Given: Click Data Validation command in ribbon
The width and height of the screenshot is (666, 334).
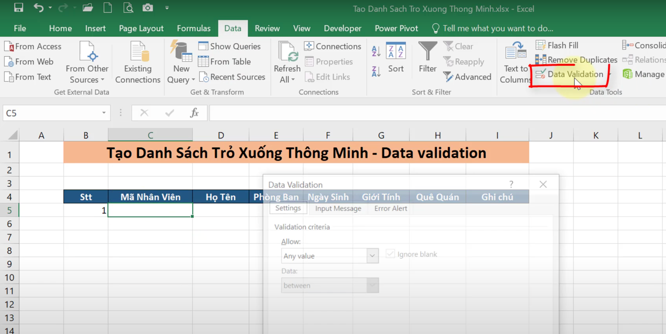Looking at the screenshot, I should tap(569, 74).
